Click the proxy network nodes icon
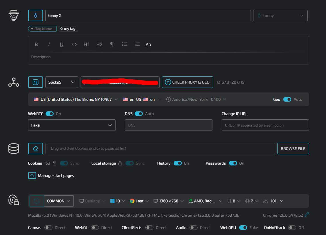326x235 pixels. click(14, 82)
